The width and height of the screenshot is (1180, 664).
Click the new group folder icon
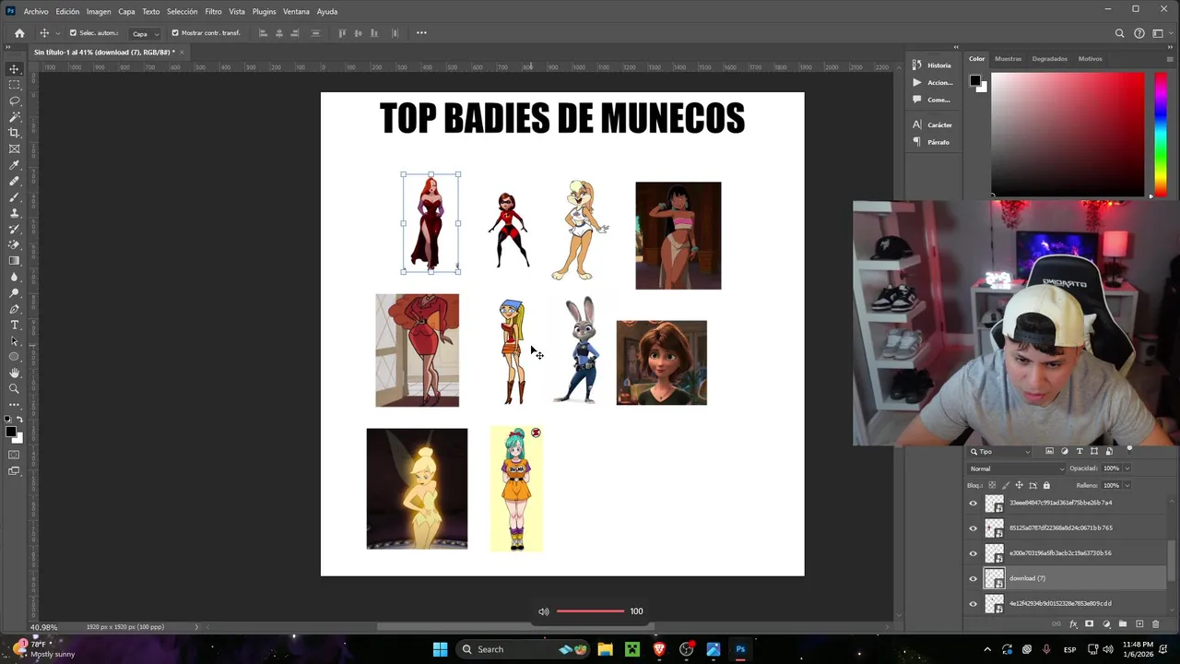[1123, 624]
